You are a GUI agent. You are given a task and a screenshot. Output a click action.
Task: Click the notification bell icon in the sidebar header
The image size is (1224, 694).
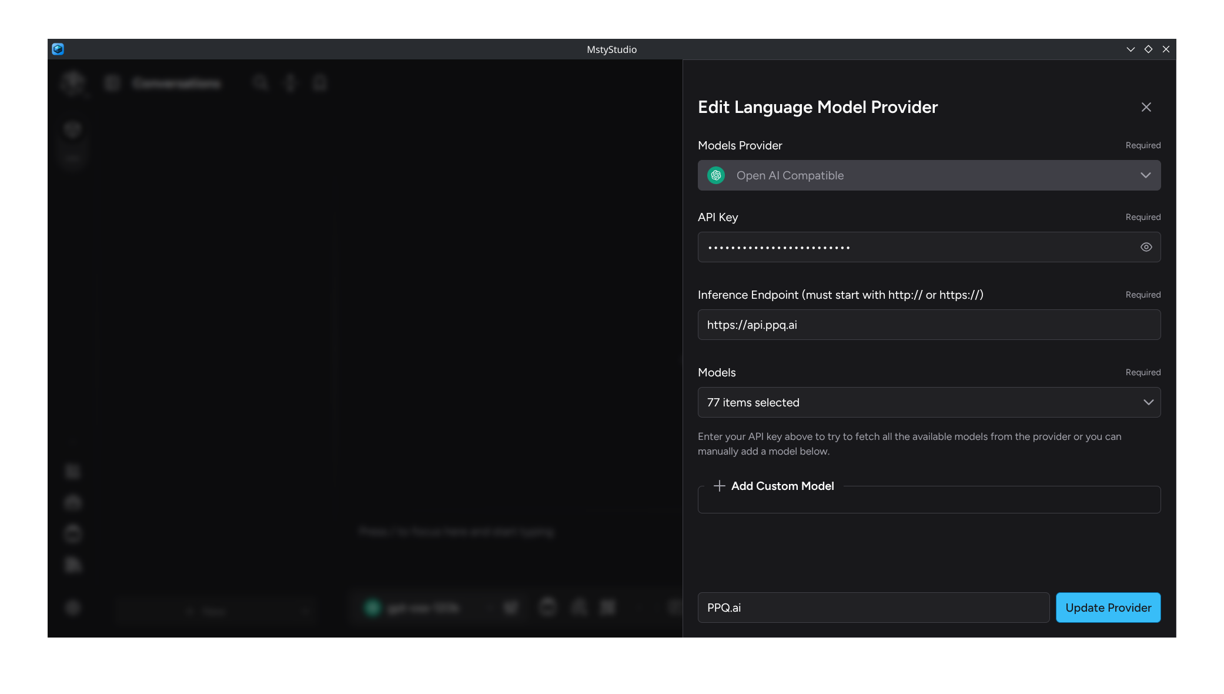(x=319, y=83)
